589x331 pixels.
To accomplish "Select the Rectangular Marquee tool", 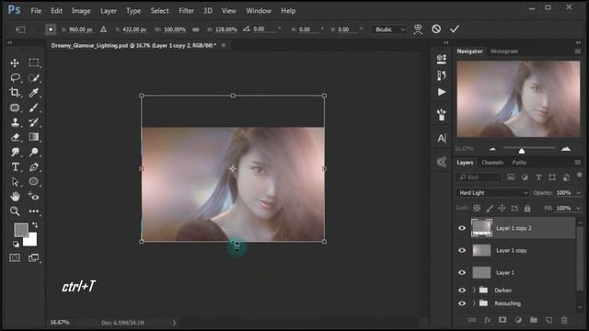I will click(x=34, y=63).
